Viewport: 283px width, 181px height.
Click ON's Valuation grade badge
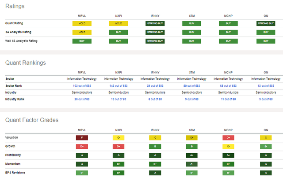click(x=266, y=138)
